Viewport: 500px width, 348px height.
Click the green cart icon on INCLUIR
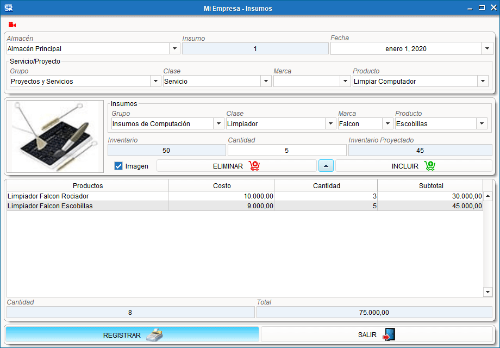429,166
